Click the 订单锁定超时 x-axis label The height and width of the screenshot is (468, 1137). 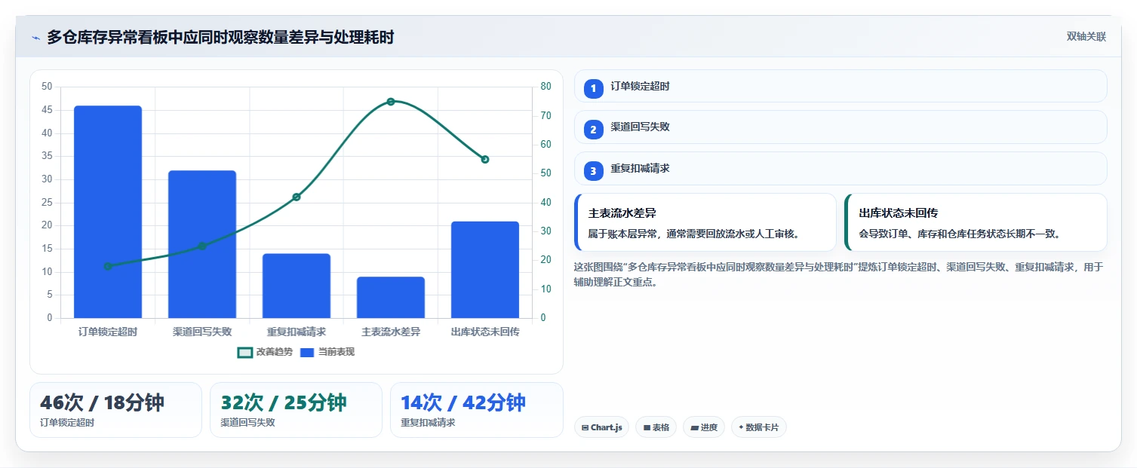point(108,332)
